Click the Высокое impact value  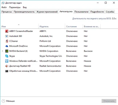[x=88, y=51]
